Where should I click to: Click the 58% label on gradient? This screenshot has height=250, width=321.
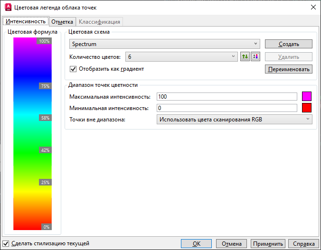pyautogui.click(x=45, y=118)
